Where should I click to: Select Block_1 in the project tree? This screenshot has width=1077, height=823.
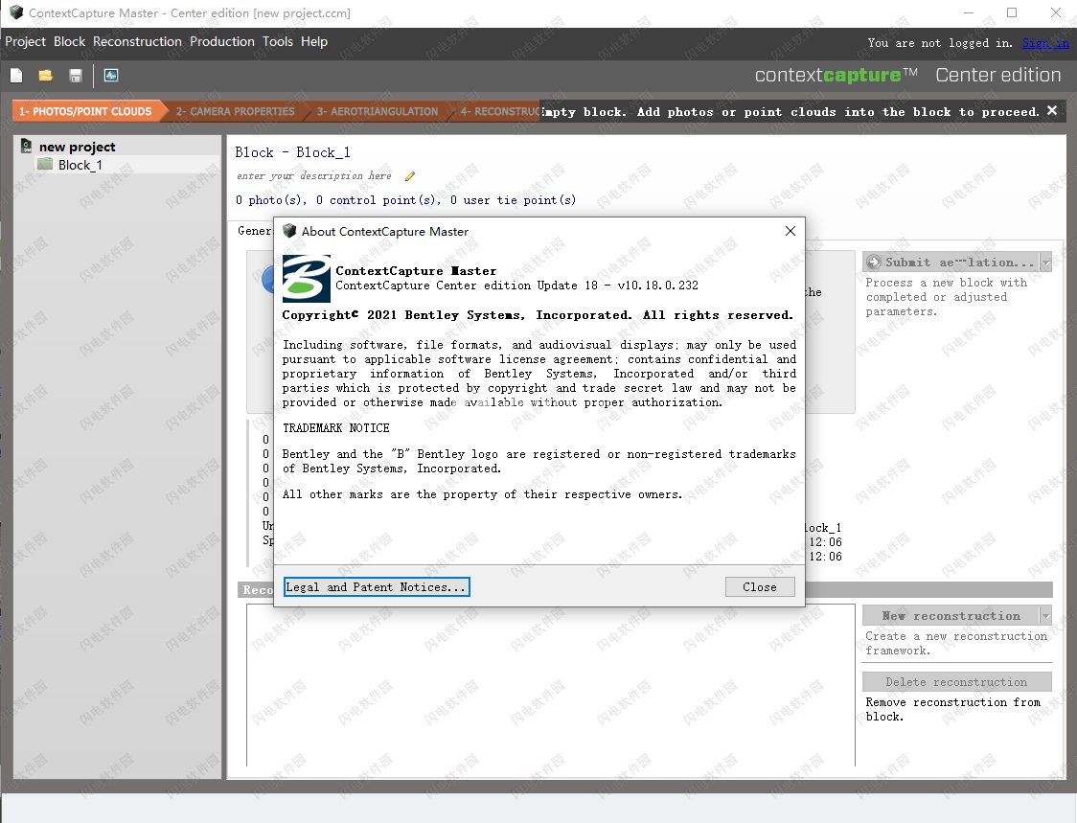click(x=80, y=165)
